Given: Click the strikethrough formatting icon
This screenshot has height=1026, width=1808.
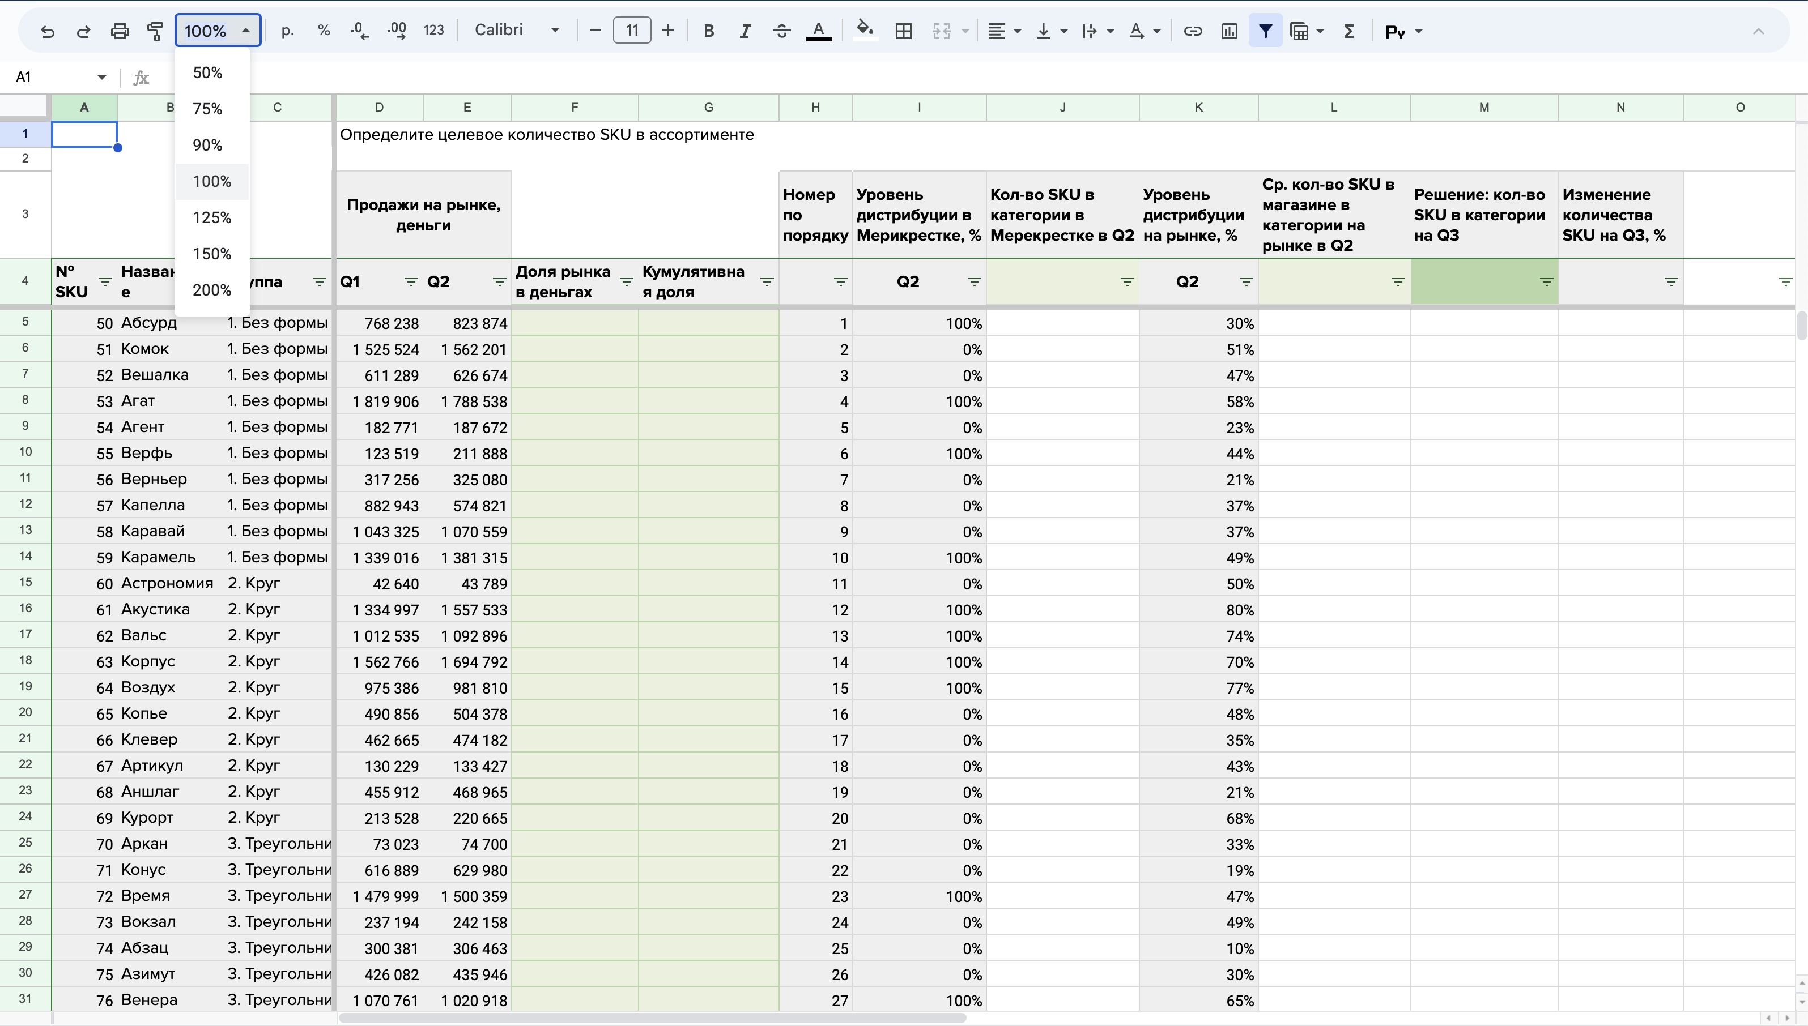Looking at the screenshot, I should (x=781, y=31).
